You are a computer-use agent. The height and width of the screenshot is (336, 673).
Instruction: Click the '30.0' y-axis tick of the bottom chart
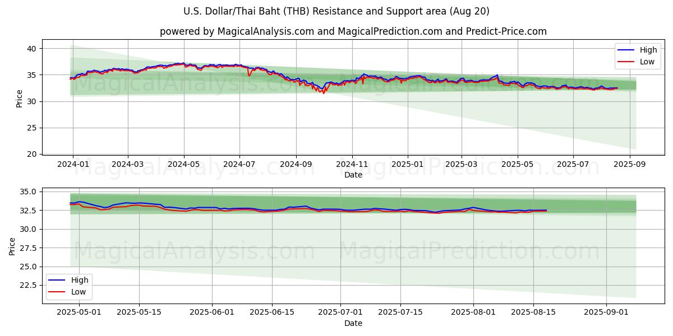click(x=29, y=229)
